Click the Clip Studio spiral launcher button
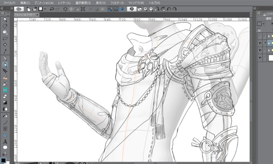The height and width of the screenshot is (164, 273). click(19, 9)
